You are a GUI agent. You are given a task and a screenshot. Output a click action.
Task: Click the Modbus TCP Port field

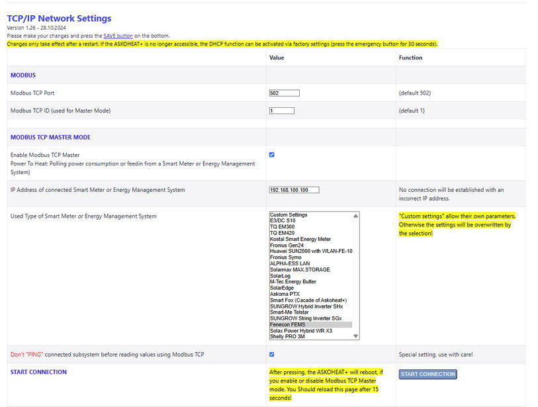click(x=284, y=93)
